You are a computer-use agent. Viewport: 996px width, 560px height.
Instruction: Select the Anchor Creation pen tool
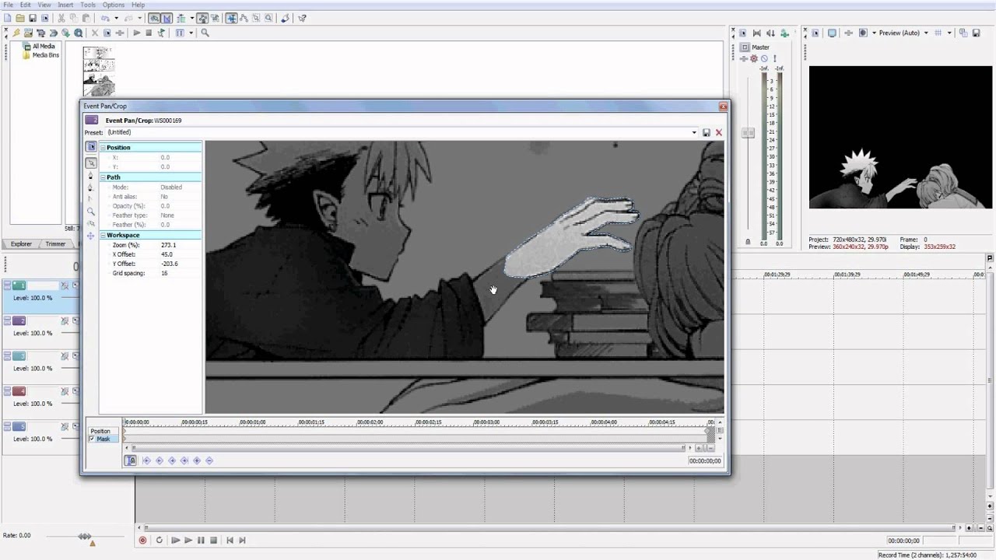(x=91, y=175)
